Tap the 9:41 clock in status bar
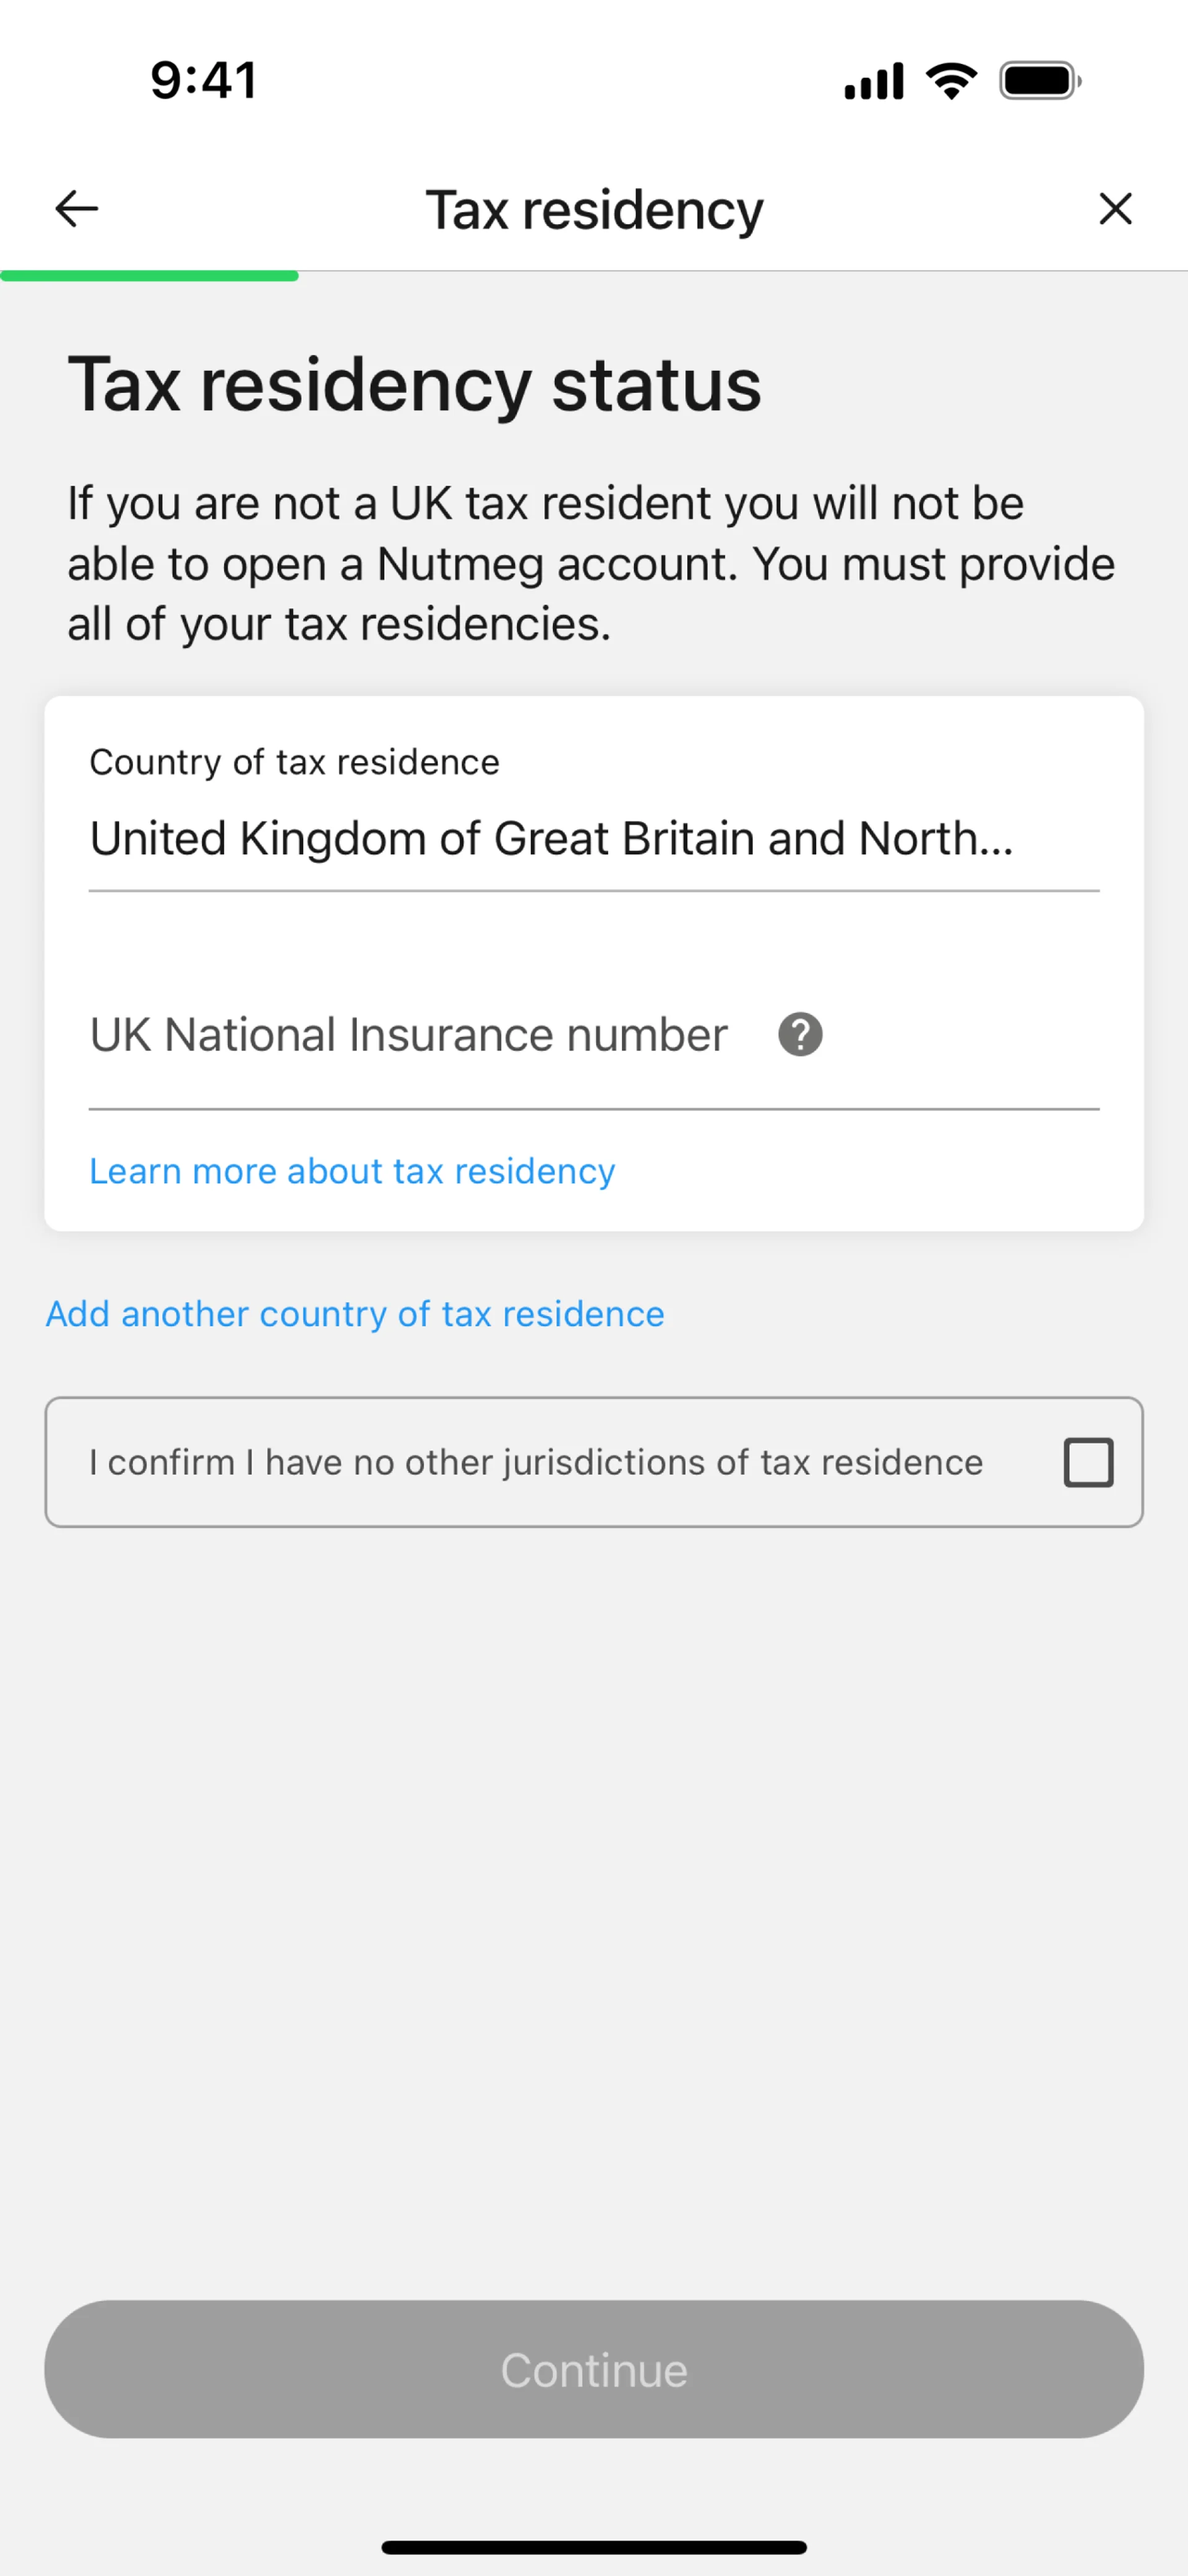The height and width of the screenshot is (2576, 1188). 204,80
